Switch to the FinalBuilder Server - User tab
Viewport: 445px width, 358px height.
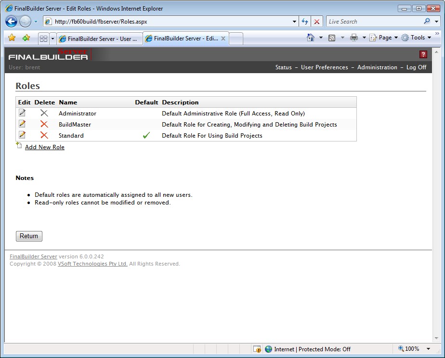pyautogui.click(x=99, y=39)
